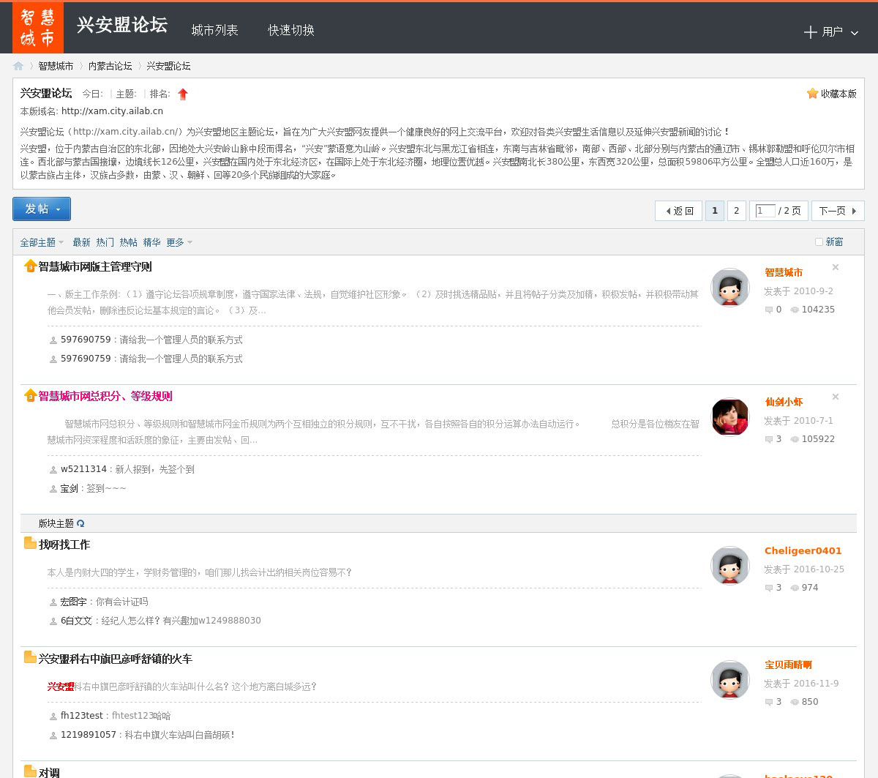This screenshot has height=778, width=878.
Task: Click the page number input field
Action: point(765,211)
